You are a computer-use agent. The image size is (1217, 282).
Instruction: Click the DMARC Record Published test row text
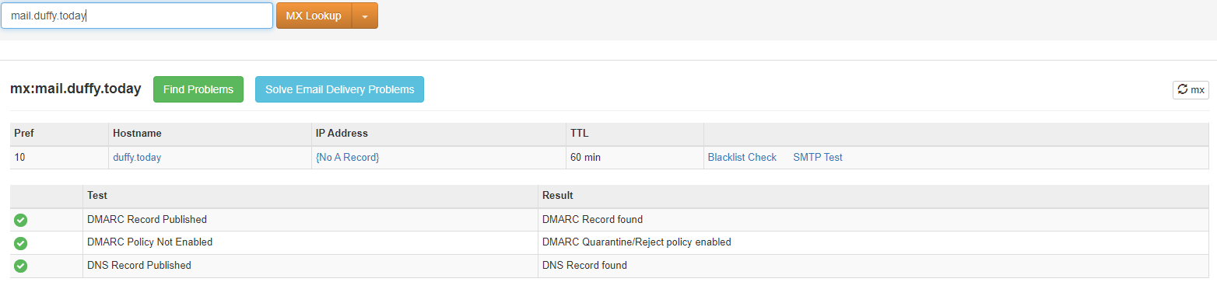tap(147, 220)
